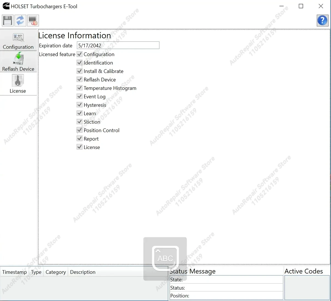Viewport: 331px width, 301px height.
Task: Click the HOLSET logo in the title bar
Action: pyautogui.click(x=5, y=6)
